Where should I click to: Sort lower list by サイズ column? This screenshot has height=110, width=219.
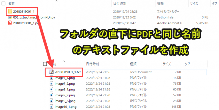click(167, 64)
